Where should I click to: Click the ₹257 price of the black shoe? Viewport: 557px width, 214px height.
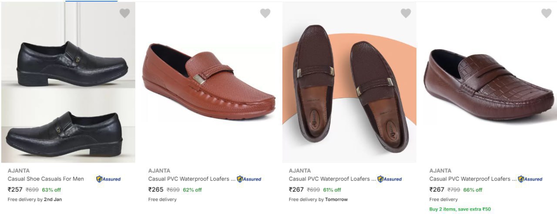(x=15, y=190)
